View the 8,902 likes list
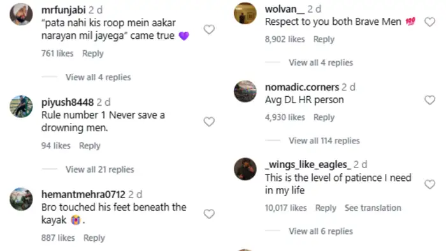Viewport: 446px width, 251px height. tap(285, 39)
